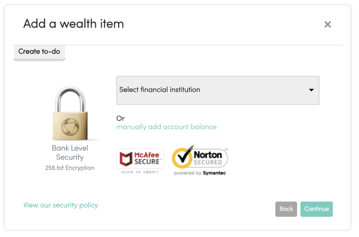Screen dimensions: 359x237
Task: Click the teal Continue button
Action: (x=317, y=209)
